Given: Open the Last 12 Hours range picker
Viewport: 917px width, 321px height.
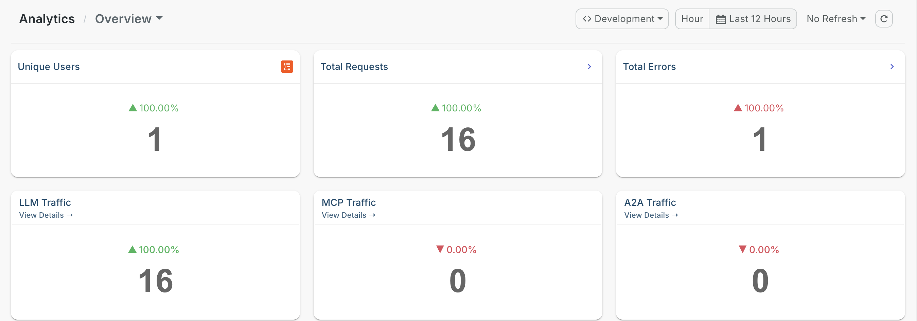Looking at the screenshot, I should tap(753, 19).
